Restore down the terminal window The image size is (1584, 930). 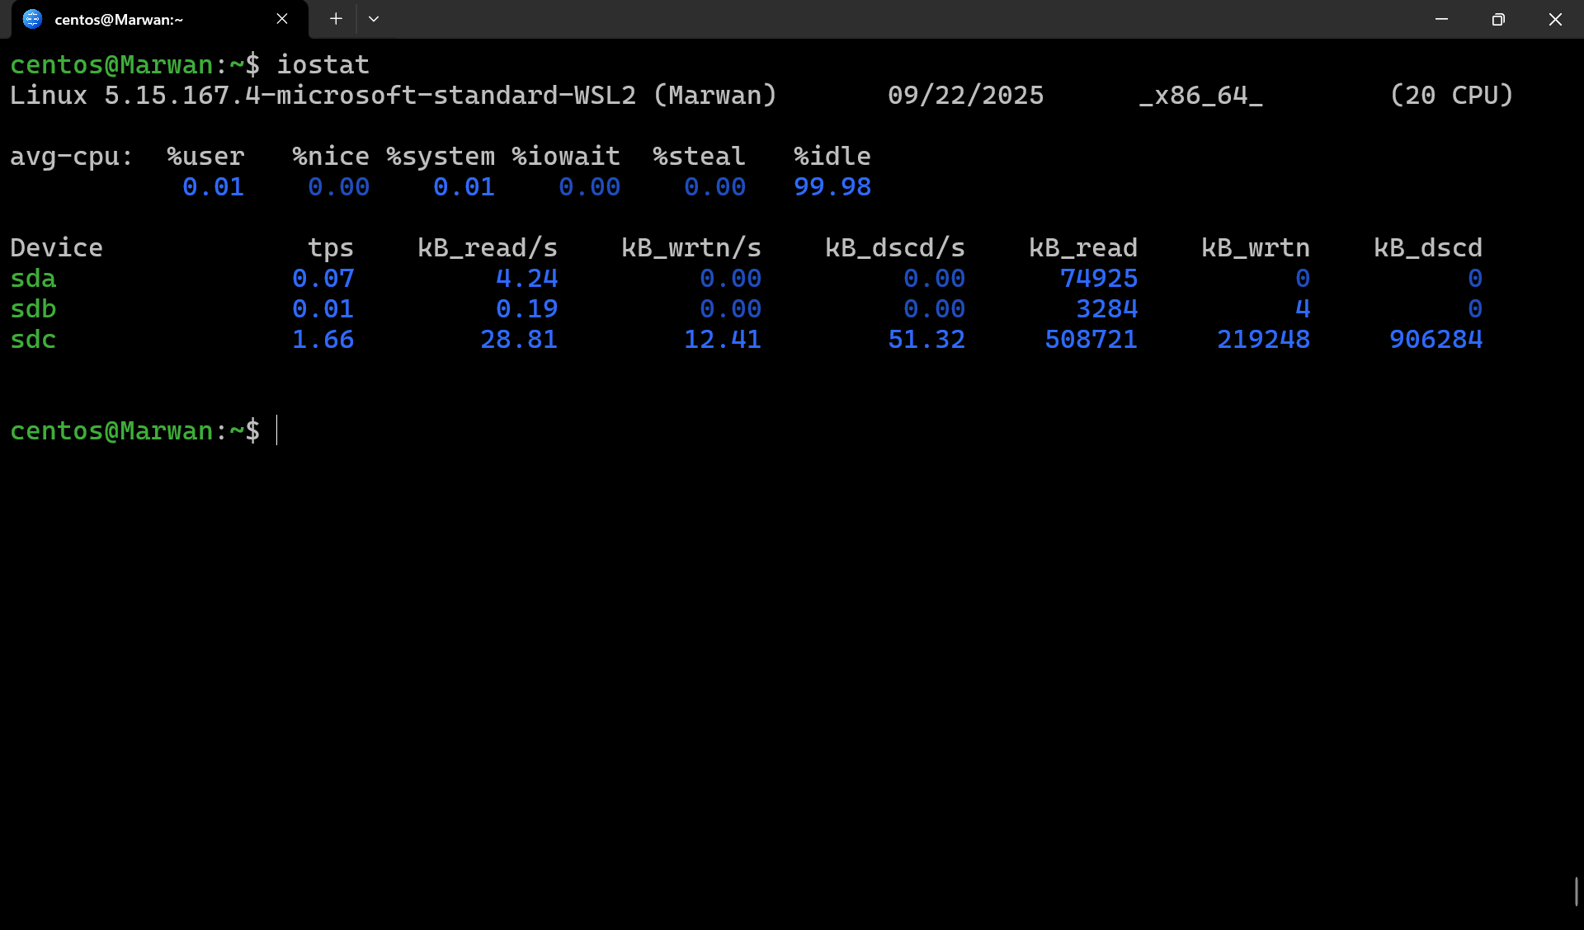(x=1498, y=19)
